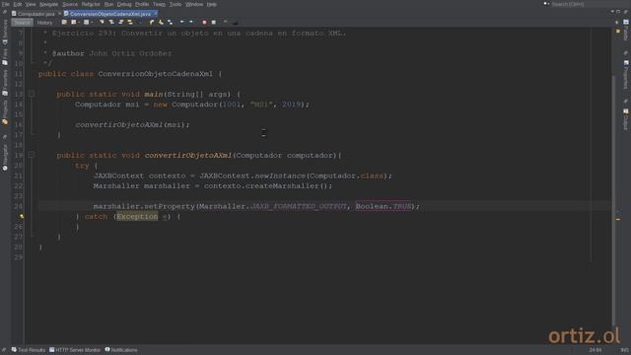Click the Uncomment toolbar icon
This screenshot has height=355, width=631.
pyautogui.click(x=235, y=22)
